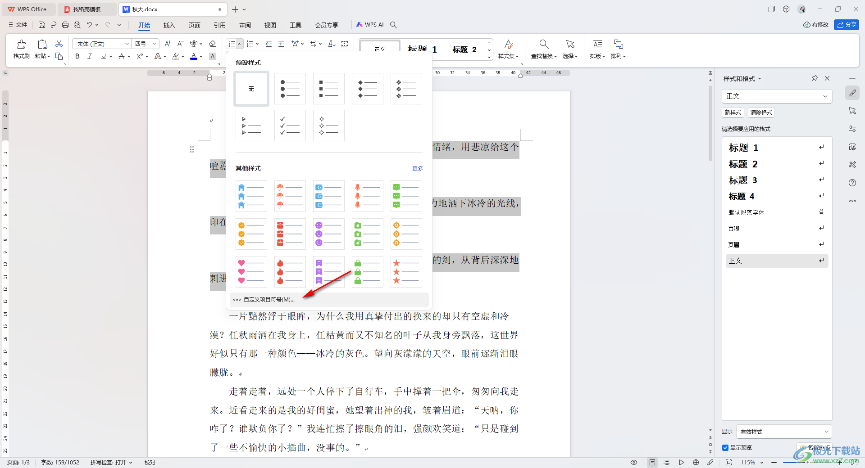Click the Paste clipboard icon
Image resolution: width=865 pixels, height=468 pixels.
click(x=43, y=44)
